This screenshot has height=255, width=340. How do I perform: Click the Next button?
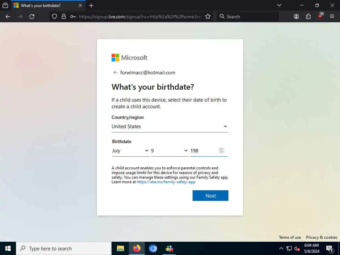click(x=210, y=196)
